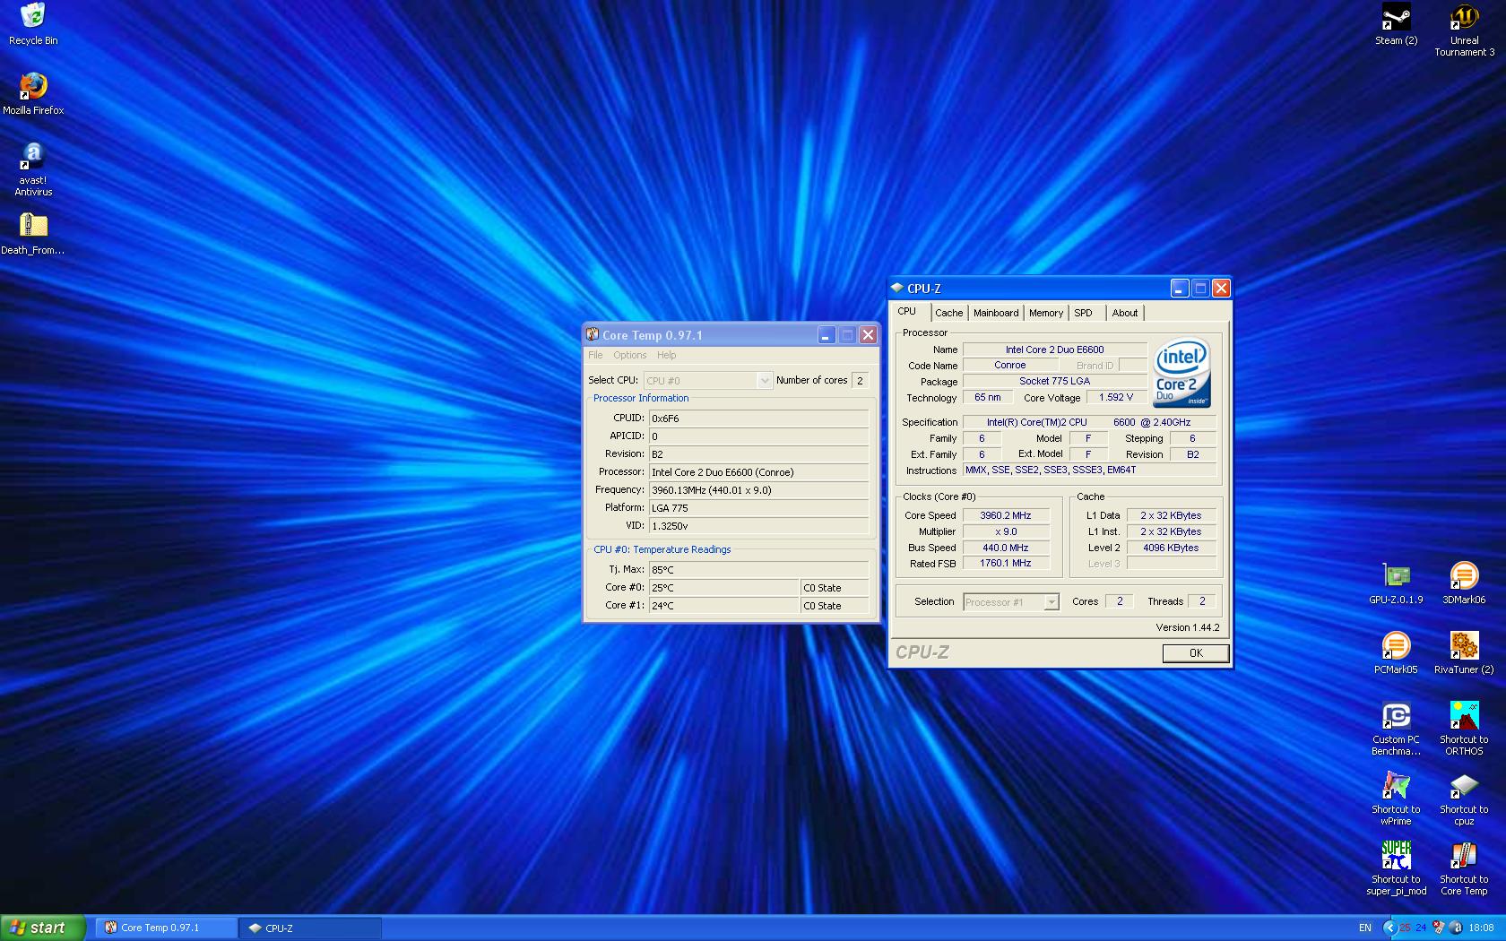Select the Death_From zip archive icon

coord(33,233)
